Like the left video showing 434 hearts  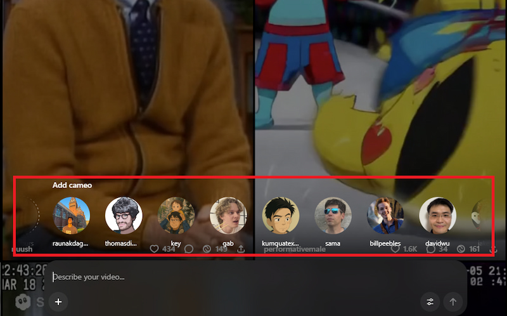pyautogui.click(x=154, y=249)
